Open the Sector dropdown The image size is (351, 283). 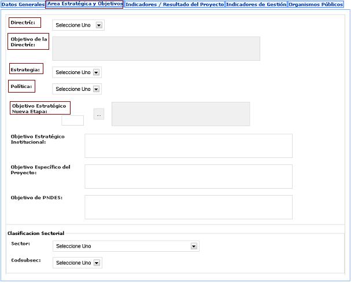[125, 246]
